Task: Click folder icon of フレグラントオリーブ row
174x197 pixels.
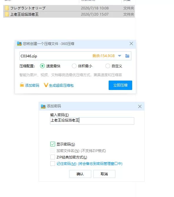Action: [x=7, y=8]
